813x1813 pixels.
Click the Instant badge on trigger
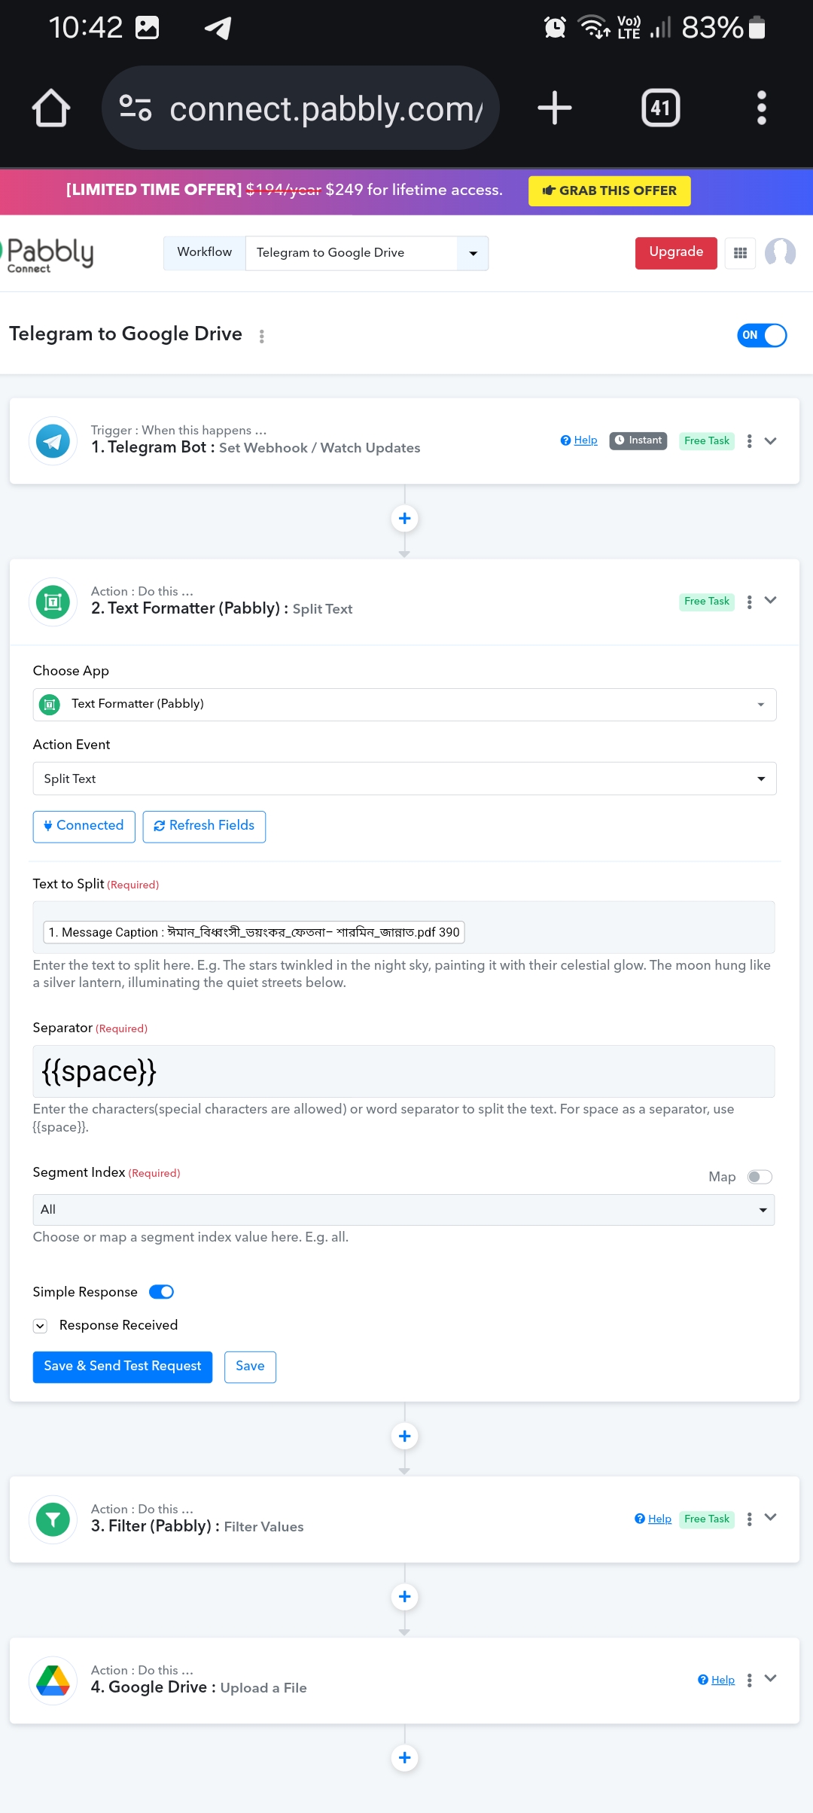[638, 440]
